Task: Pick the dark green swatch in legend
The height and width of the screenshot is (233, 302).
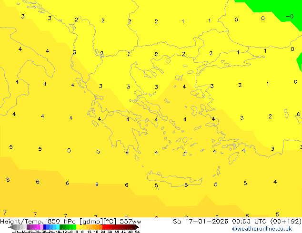Action: pyautogui.click(x=61, y=227)
